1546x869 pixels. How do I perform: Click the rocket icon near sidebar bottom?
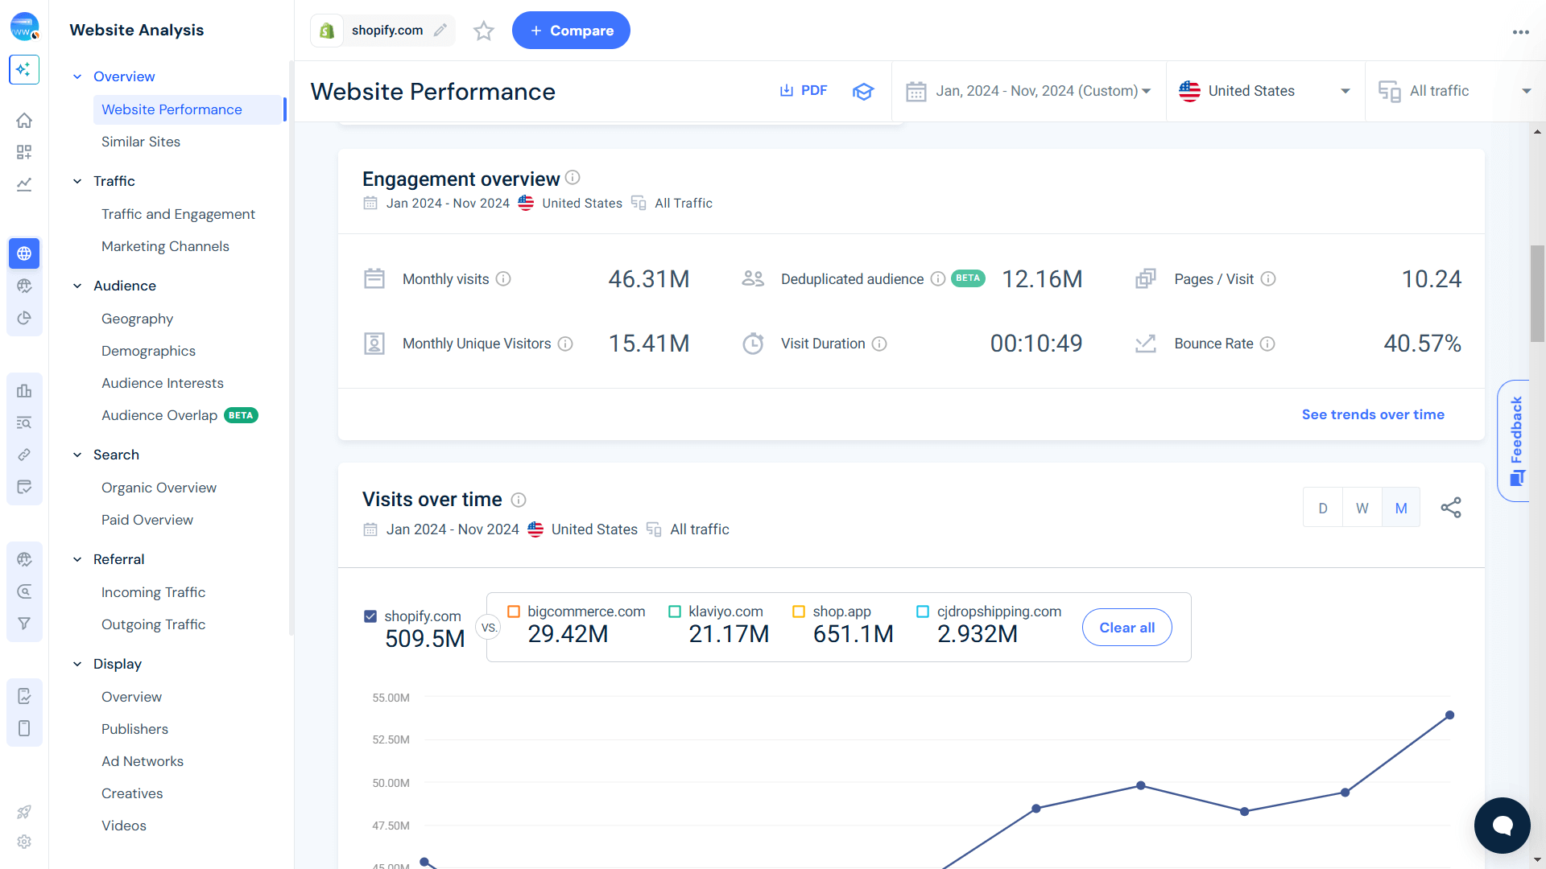[24, 812]
